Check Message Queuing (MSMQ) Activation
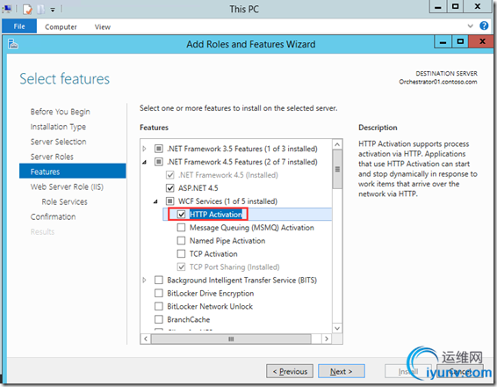497x387 pixels. click(181, 227)
